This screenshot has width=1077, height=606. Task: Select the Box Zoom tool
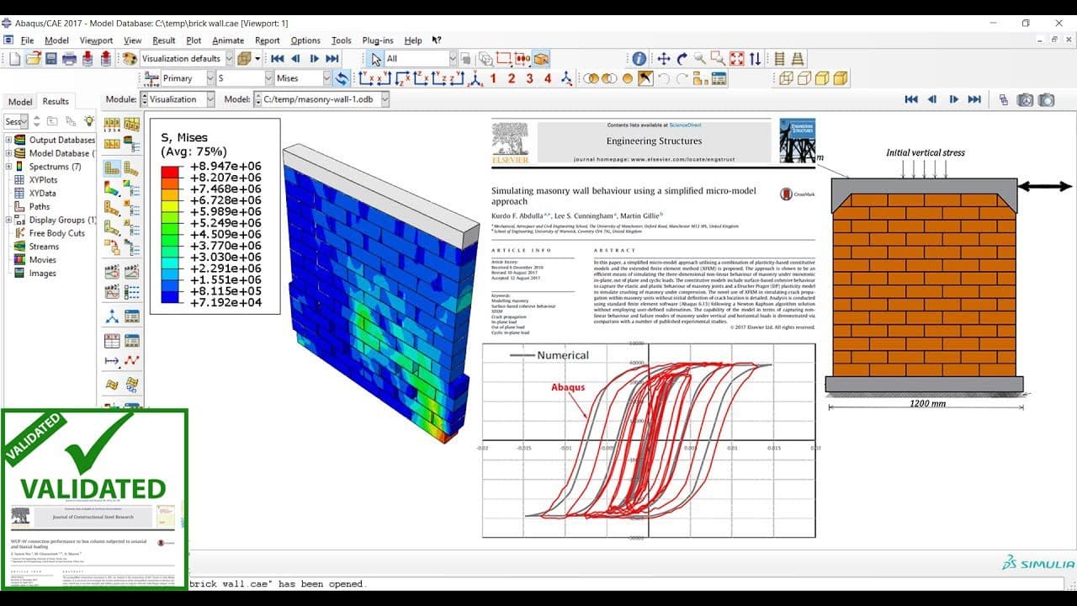[718, 58]
